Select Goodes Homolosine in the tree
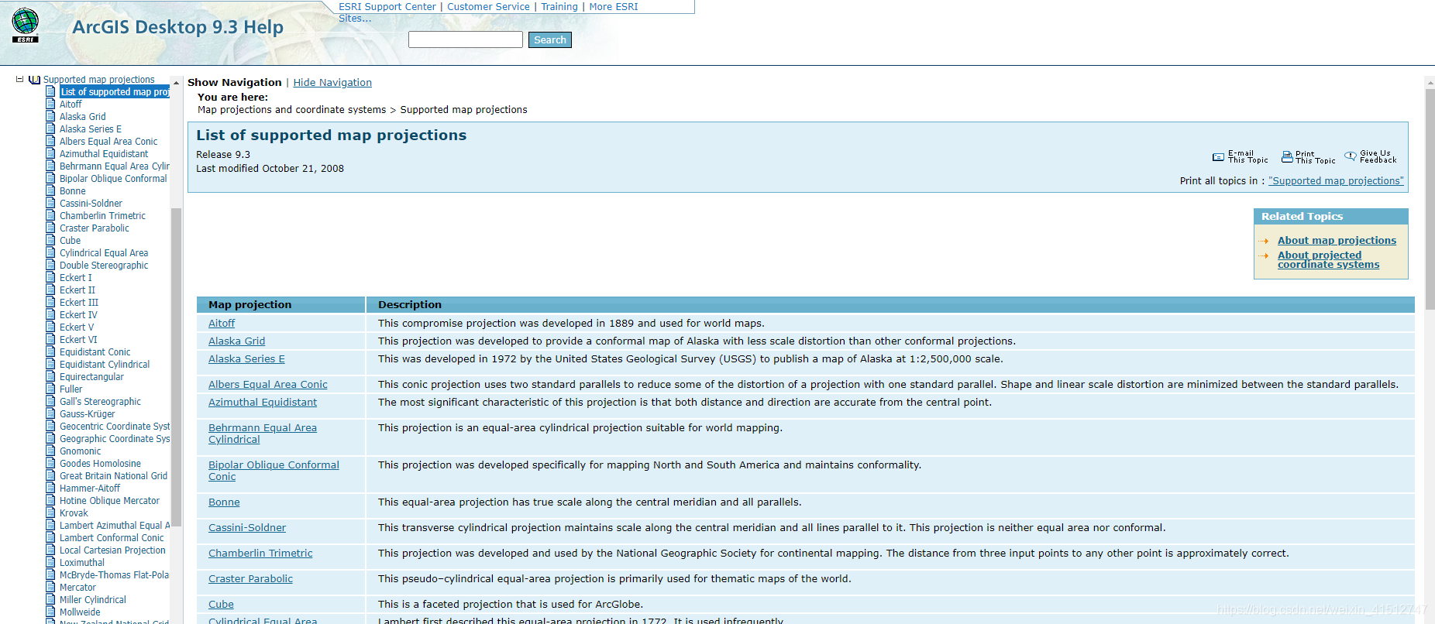The width and height of the screenshot is (1435, 624). coord(100,463)
